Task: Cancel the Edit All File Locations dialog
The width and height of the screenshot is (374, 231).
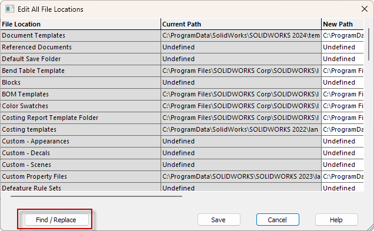Action: coord(278,220)
